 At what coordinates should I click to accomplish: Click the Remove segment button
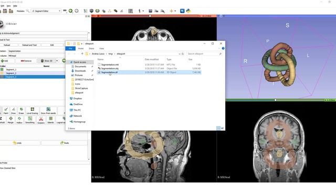26,61
